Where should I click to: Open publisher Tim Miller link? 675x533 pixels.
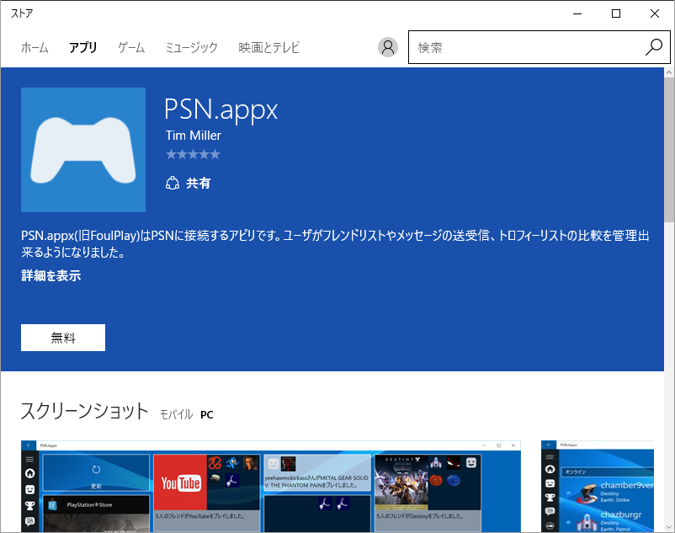[194, 136]
